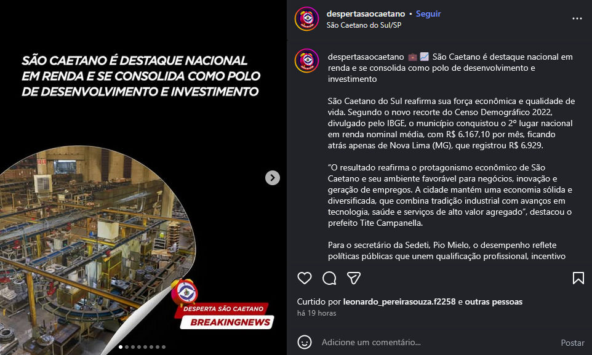The height and width of the screenshot is (355, 592).
Task: Share the post with the paper plane icon
Action: coord(354,278)
